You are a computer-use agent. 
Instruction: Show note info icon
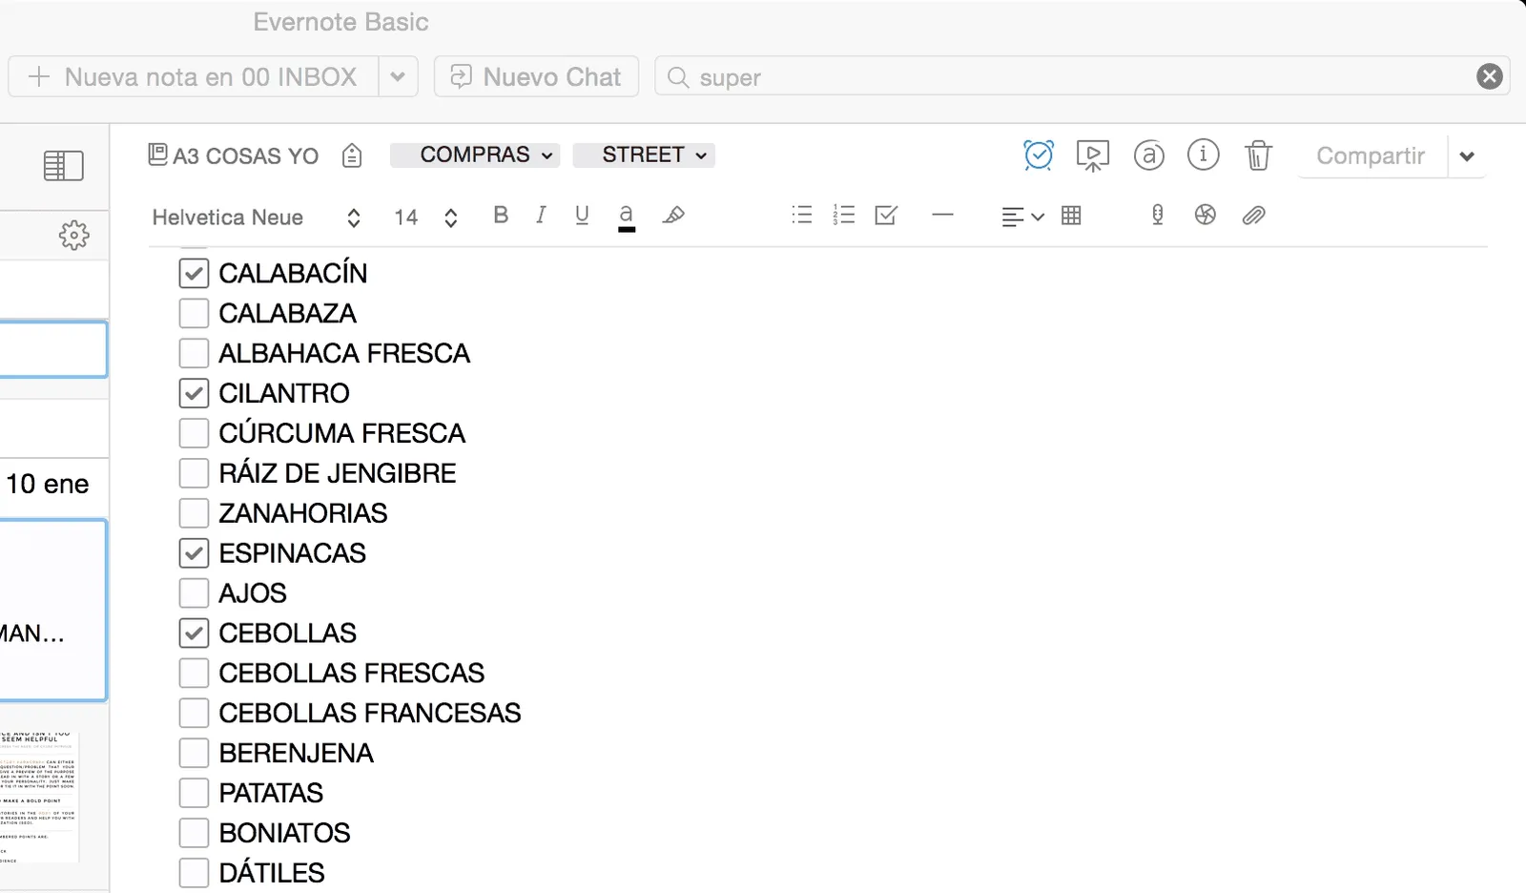[1203, 155]
